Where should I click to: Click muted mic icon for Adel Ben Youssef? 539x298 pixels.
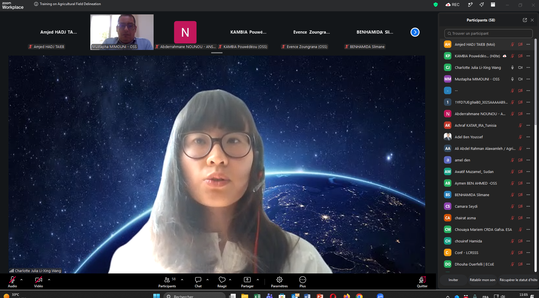pyautogui.click(x=520, y=137)
